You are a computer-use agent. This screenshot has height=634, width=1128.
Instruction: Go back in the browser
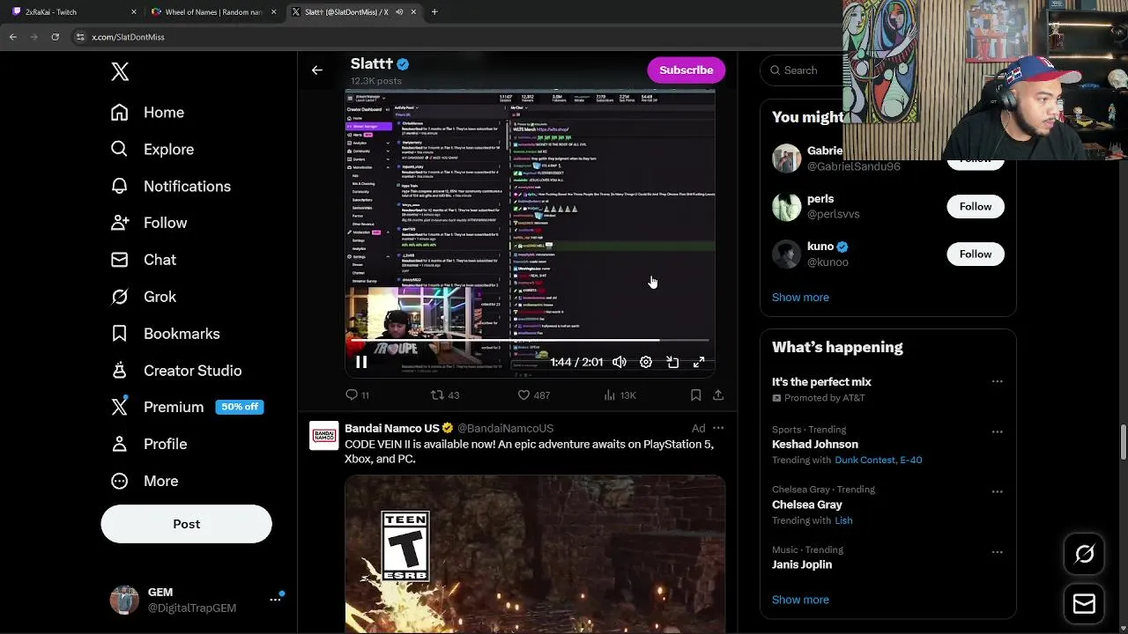point(12,37)
